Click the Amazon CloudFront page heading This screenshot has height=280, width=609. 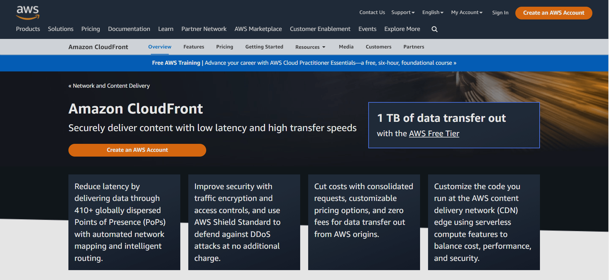click(136, 109)
